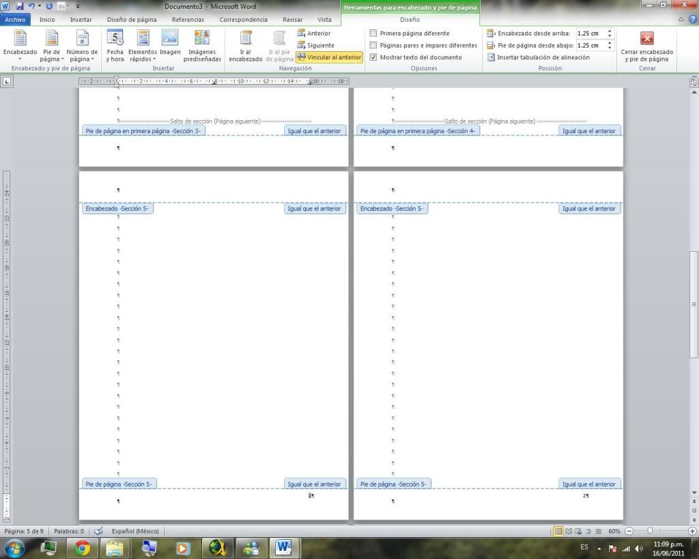Switch to the Vista tab
Viewport: 699px width, 559px height.
(x=324, y=20)
